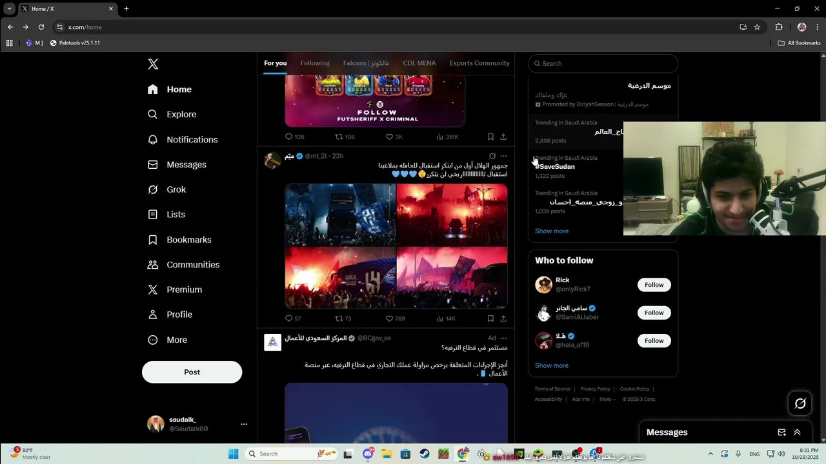Open Notifications in the sidebar
The width and height of the screenshot is (826, 464).
tap(183, 140)
